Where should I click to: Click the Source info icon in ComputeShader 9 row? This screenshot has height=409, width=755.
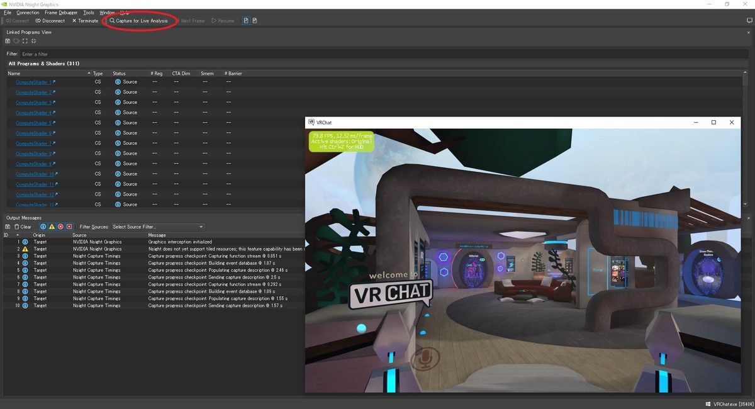[118, 164]
